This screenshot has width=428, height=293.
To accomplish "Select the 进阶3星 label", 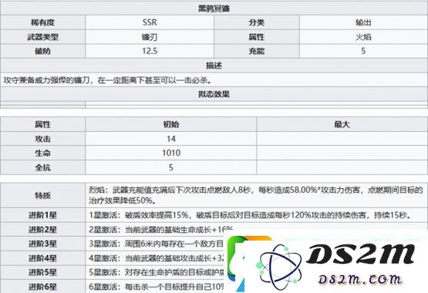I will [42, 244].
